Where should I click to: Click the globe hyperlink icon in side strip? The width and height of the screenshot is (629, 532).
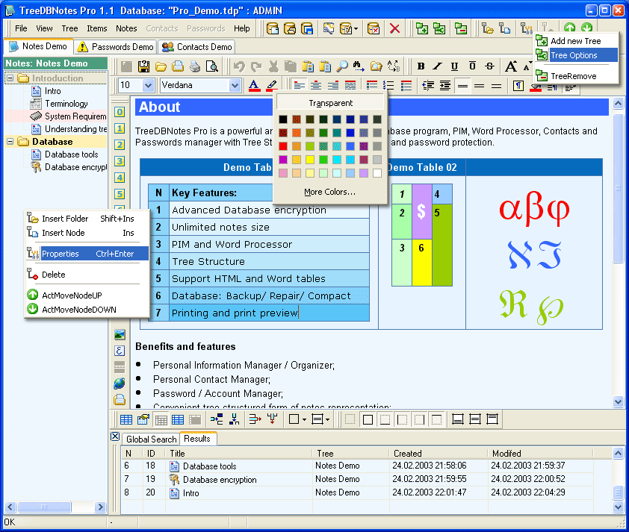tap(120, 384)
